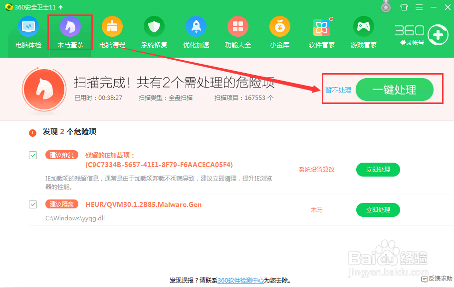Click 一键处理 to fix all threats
Viewport: 454px width, 288px height.
[x=395, y=90]
